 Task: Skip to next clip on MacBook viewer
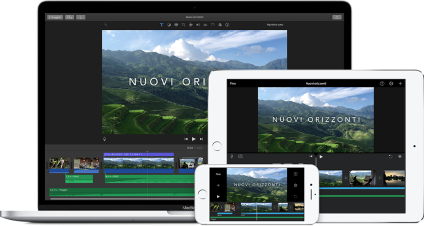point(201,139)
